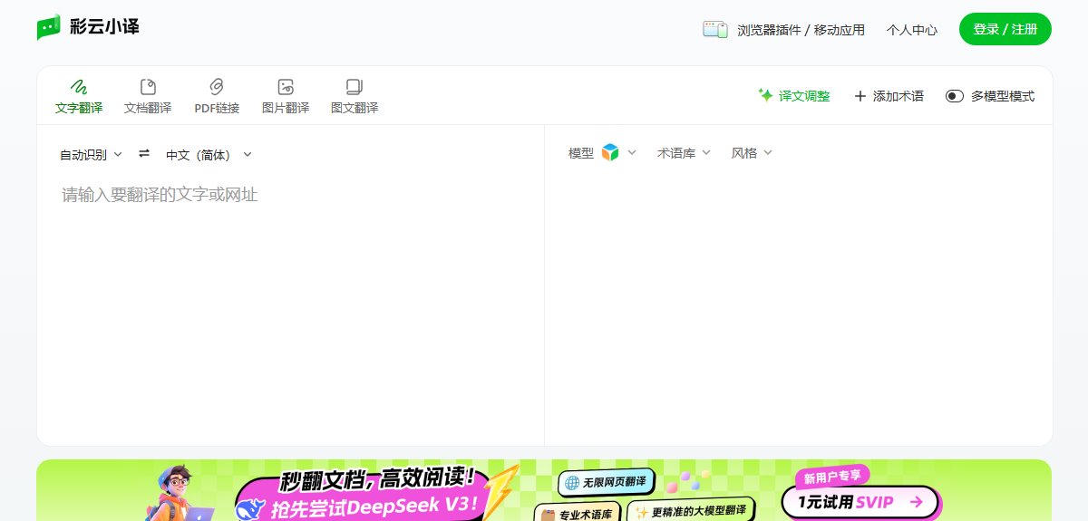Screen dimensions: 1088x521
Task: Click the plus icon beside 添加术语
Action: 860,96
